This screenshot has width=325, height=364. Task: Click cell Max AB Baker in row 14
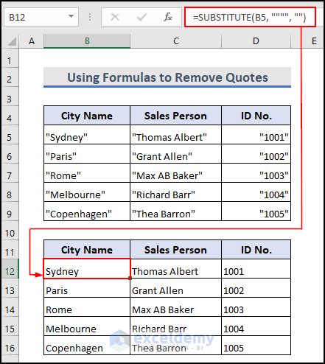coord(176,307)
